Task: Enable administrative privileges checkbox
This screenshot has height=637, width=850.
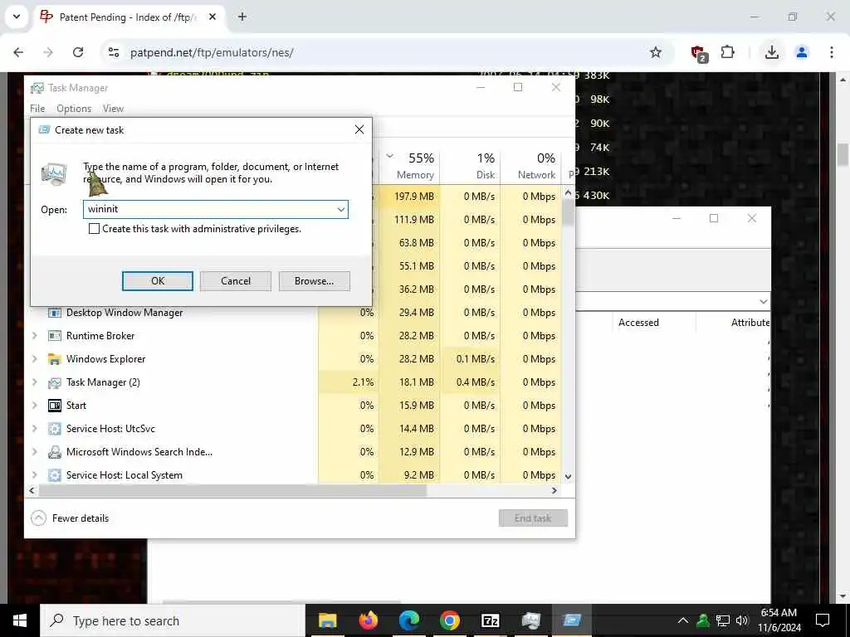Action: [x=95, y=229]
